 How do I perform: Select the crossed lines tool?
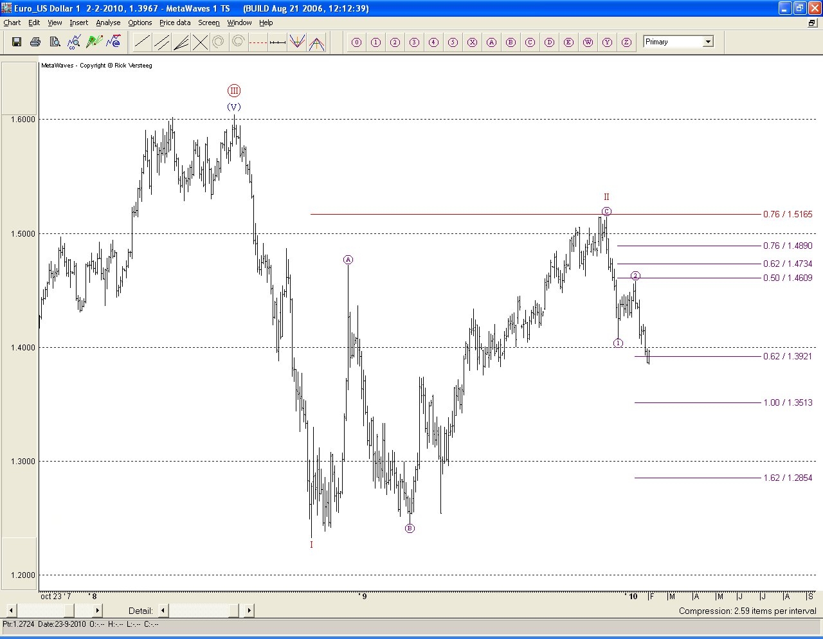(200, 42)
